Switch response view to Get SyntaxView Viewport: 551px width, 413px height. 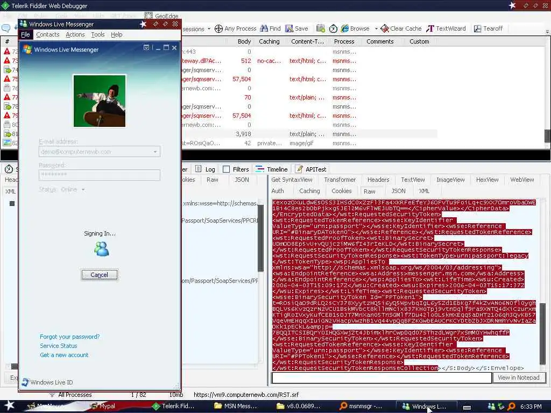[x=292, y=180]
